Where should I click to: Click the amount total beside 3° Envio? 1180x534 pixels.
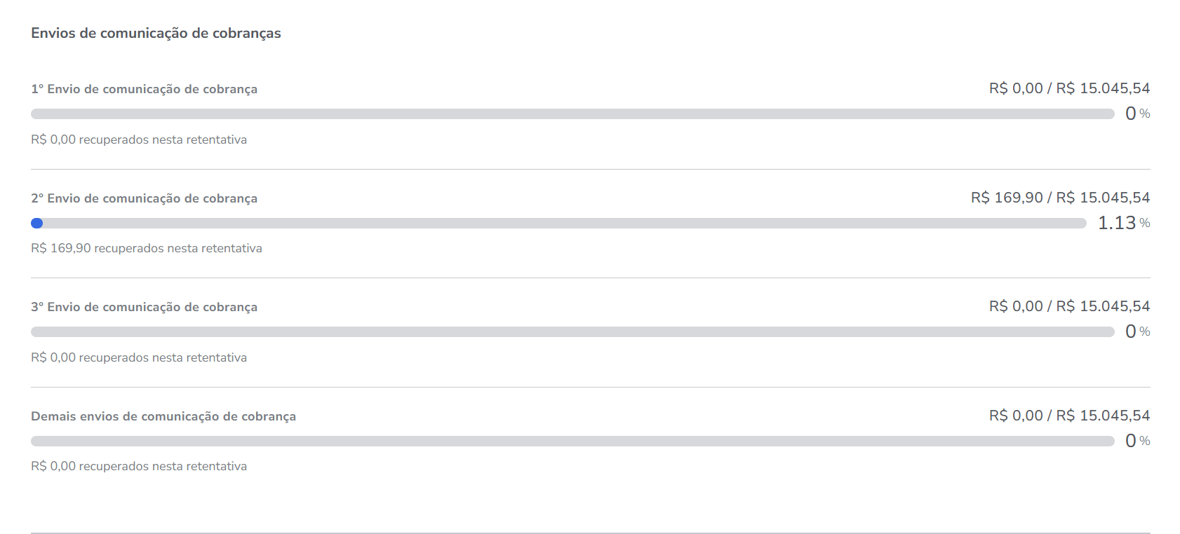[1069, 306]
